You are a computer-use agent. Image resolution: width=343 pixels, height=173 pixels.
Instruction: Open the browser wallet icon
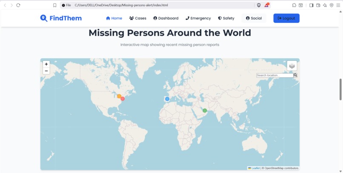coord(318,5)
